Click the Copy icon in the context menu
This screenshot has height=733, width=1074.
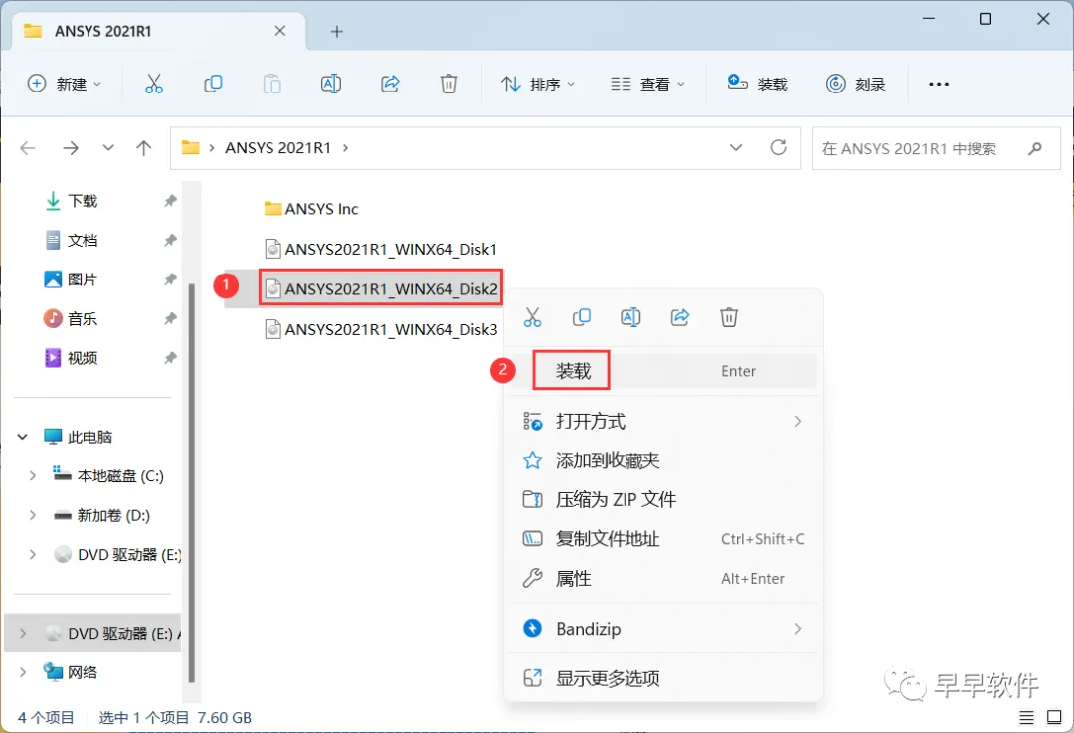(x=581, y=317)
